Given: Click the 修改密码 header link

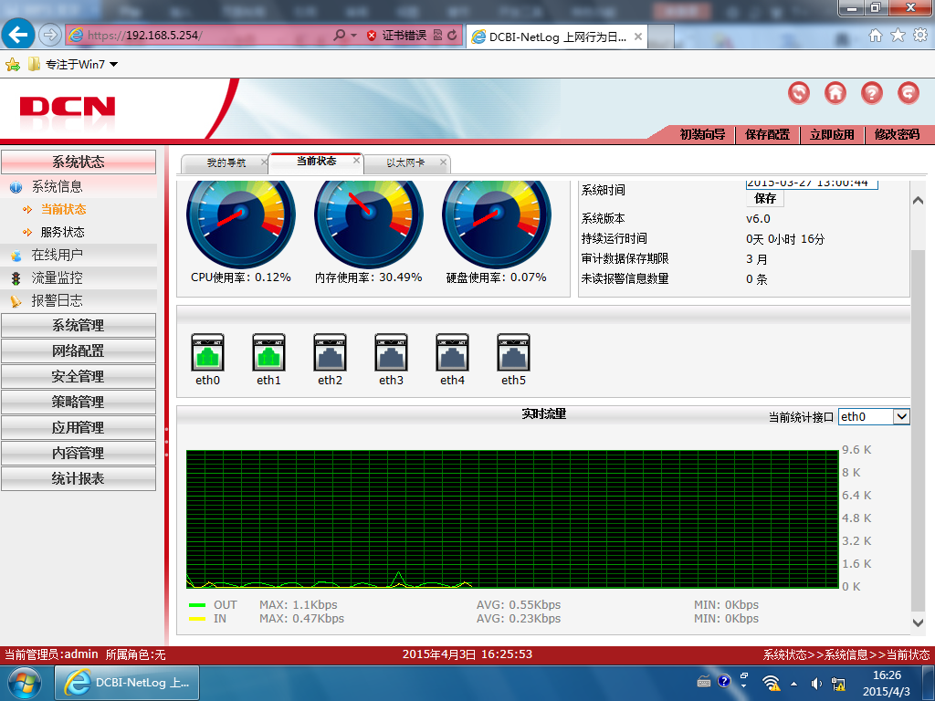Looking at the screenshot, I should pyautogui.click(x=897, y=135).
